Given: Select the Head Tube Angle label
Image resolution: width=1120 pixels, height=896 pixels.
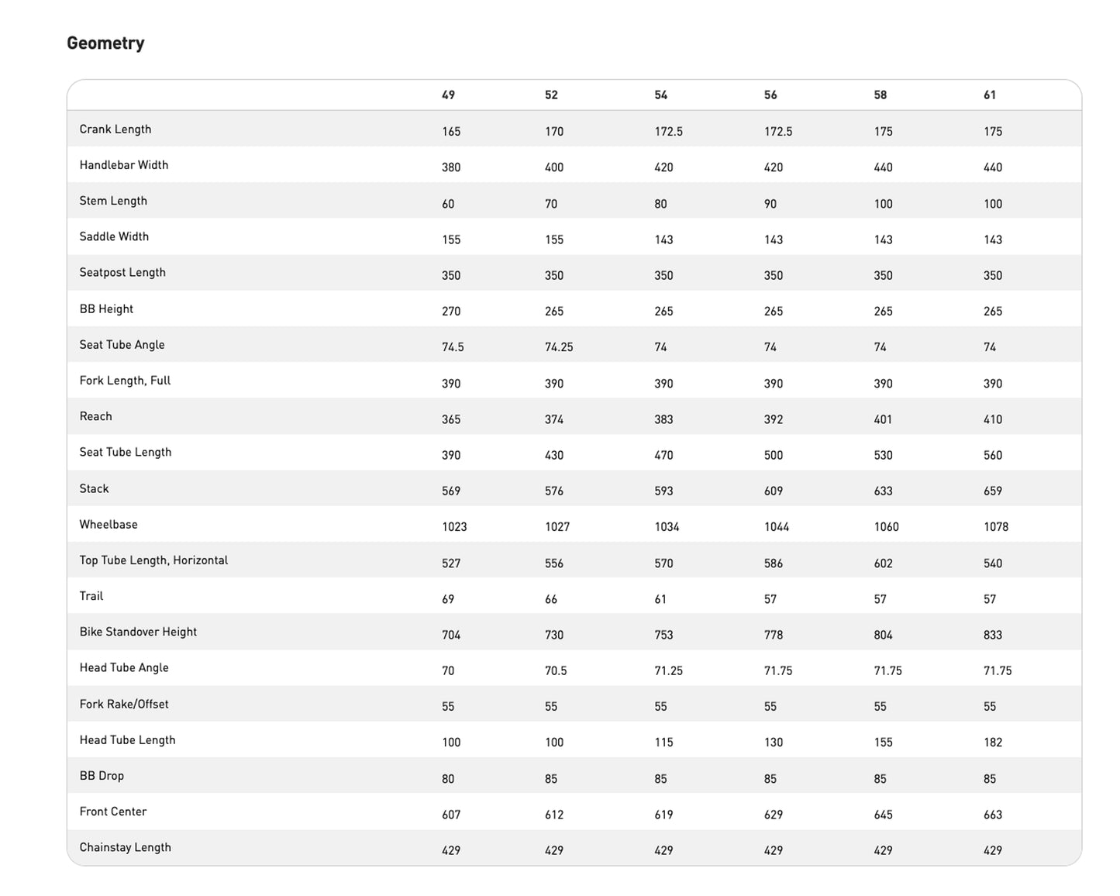Looking at the screenshot, I should 124,667.
